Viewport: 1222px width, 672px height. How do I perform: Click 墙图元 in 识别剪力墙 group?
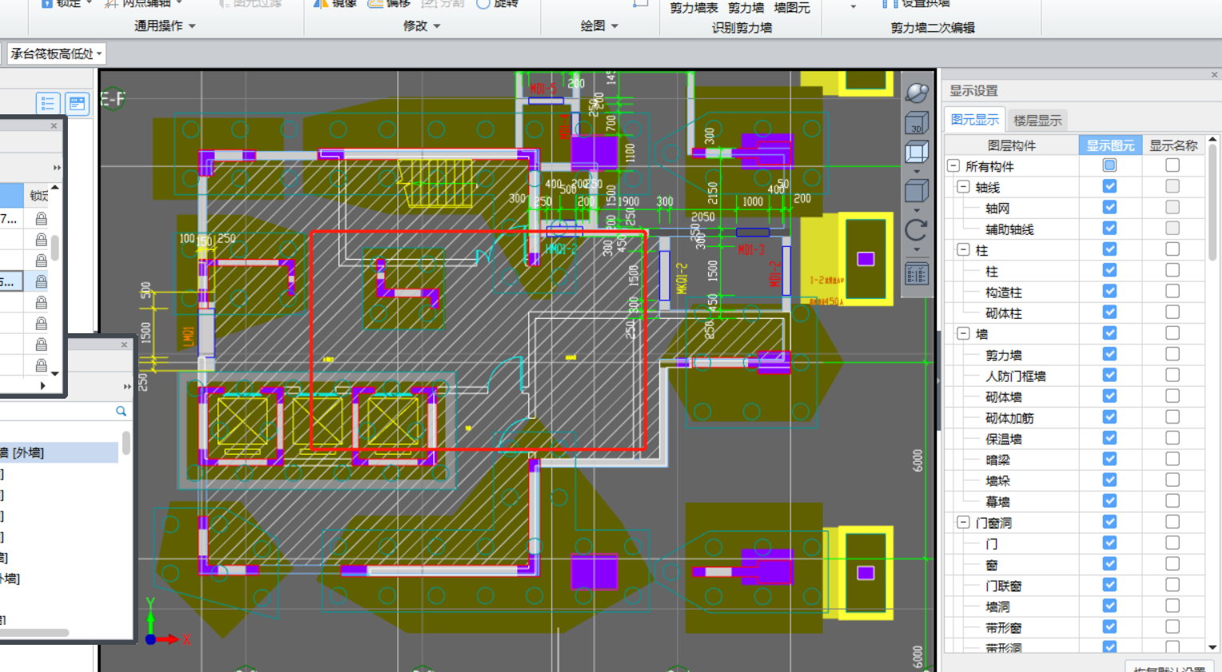tap(791, 7)
